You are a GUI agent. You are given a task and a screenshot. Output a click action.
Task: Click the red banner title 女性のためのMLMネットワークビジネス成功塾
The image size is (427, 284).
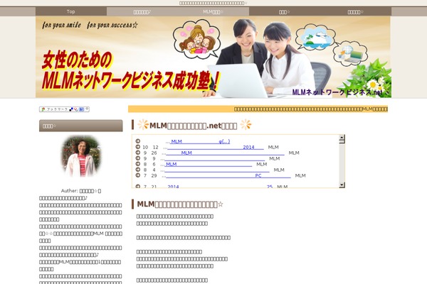(131, 71)
